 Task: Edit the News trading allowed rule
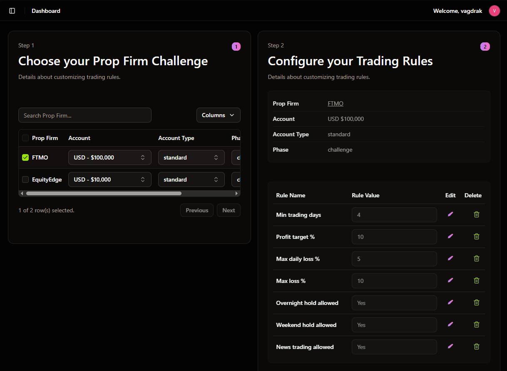pos(450,346)
